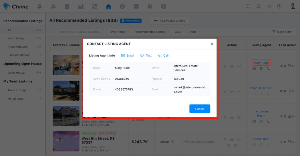Click the three-dot menu beside Active status
This screenshot has height=156, width=300.
[172, 142]
